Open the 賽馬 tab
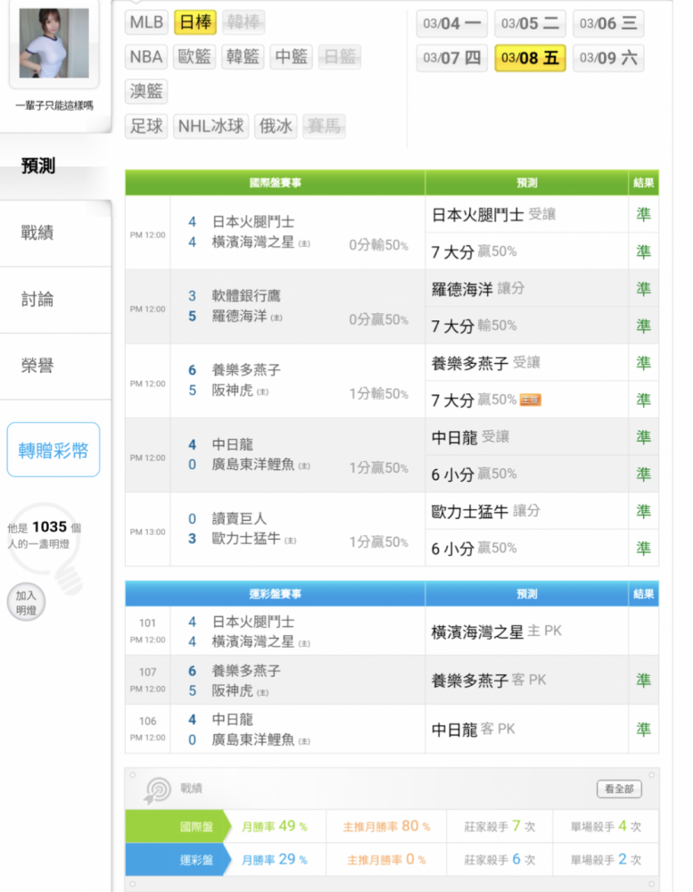693x892 pixels. pyautogui.click(x=325, y=126)
